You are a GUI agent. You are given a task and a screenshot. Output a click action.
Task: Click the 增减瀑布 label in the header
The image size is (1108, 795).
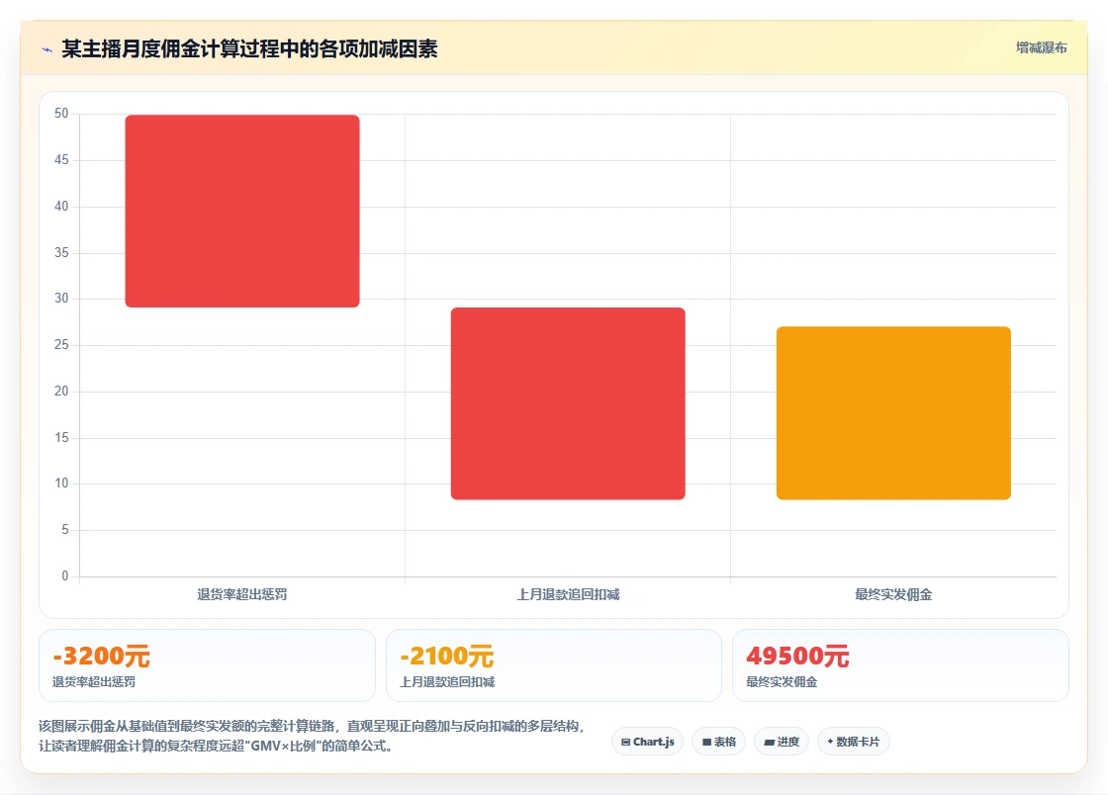click(x=1041, y=48)
